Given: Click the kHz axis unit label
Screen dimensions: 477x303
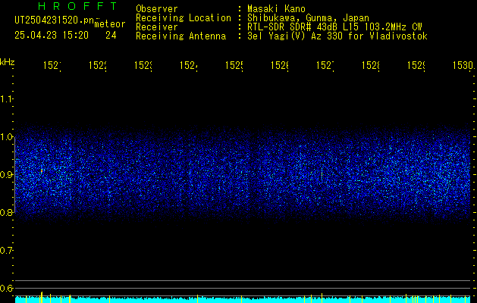Looking at the screenshot, I should [x=8, y=62].
